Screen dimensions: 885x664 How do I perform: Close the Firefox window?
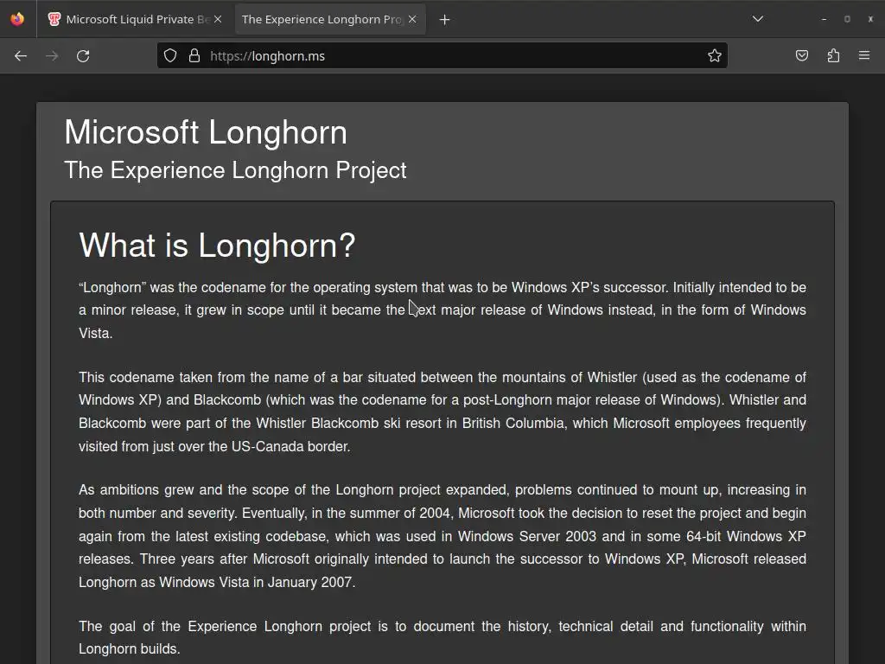(x=870, y=19)
